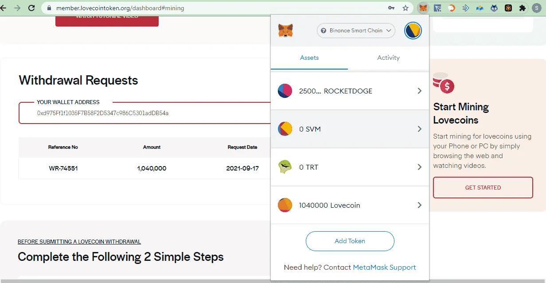The height and width of the screenshot is (283, 546).
Task: Click the SVM token icon
Action: point(285,129)
